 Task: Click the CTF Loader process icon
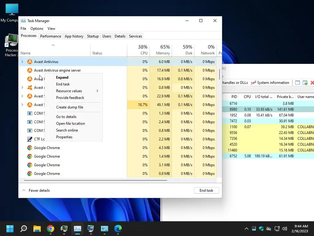[30, 139]
